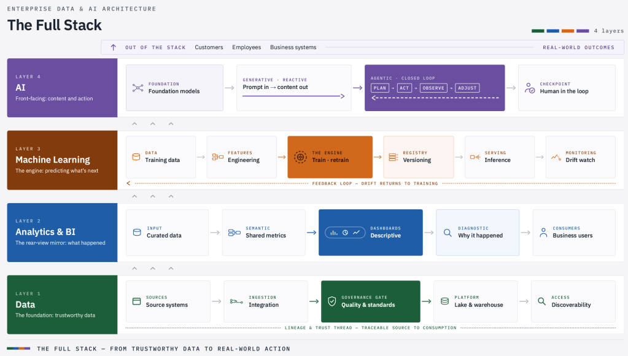Viewport: 628px width, 356px height.
Task: Click first up chevron between ML and AI layers
Action: [x=134, y=124]
